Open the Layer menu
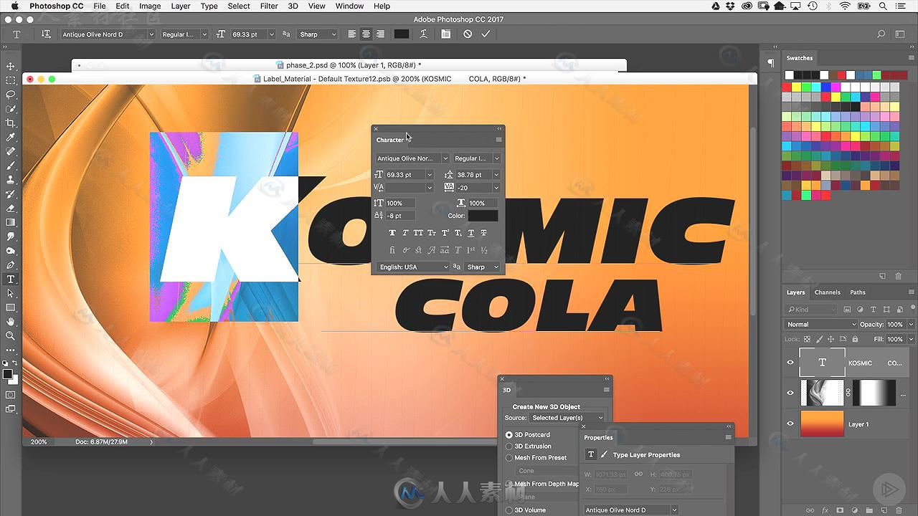918x516 pixels. pos(181,6)
